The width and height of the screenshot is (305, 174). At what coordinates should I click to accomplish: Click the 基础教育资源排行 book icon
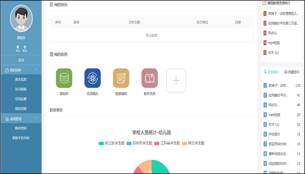[x=264, y=3]
